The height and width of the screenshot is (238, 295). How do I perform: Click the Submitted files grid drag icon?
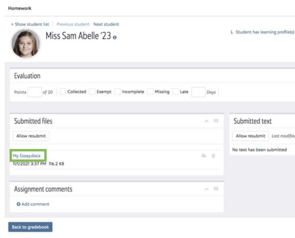(216, 121)
